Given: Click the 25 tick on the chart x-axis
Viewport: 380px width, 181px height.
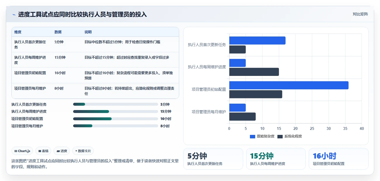Looking at the screenshot, I should point(312,128).
